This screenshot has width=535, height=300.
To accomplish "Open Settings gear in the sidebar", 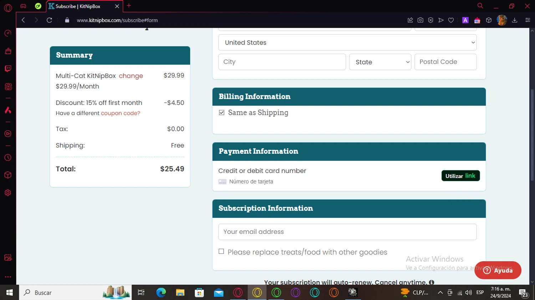I will click(8, 193).
